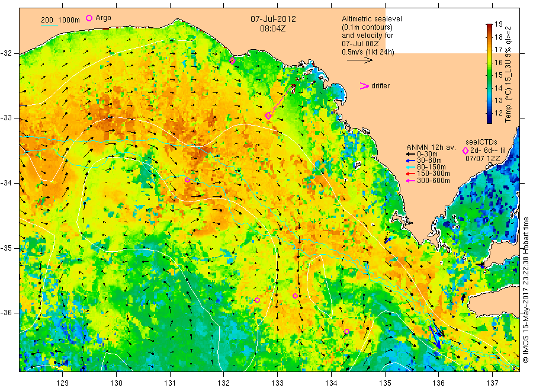Image resolution: width=533 pixels, height=391 pixels.
Task: Click the 19 colorbar tick label
Action: (498, 24)
